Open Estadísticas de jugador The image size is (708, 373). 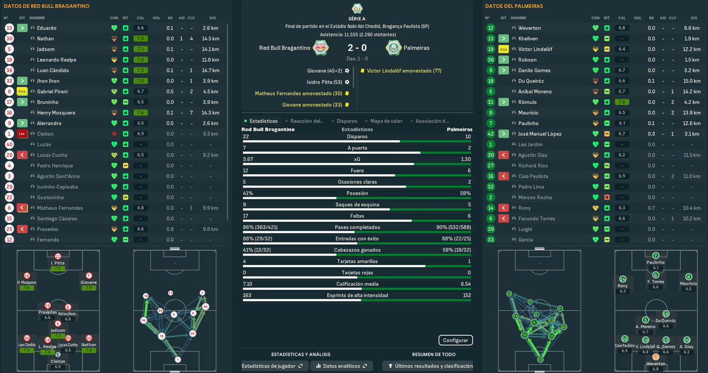[x=273, y=366]
